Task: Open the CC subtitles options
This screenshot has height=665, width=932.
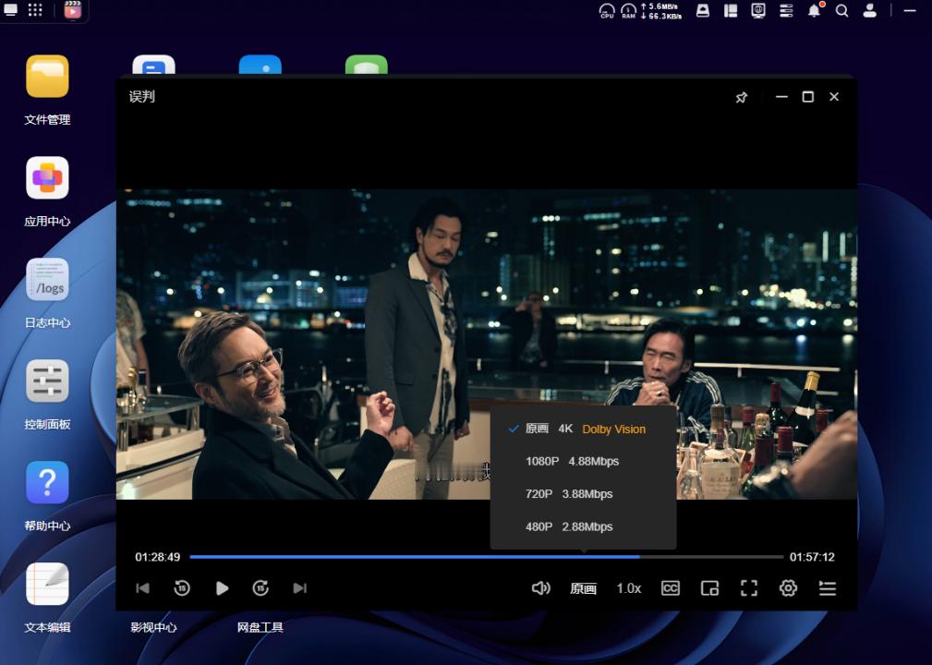Action: pyautogui.click(x=670, y=587)
